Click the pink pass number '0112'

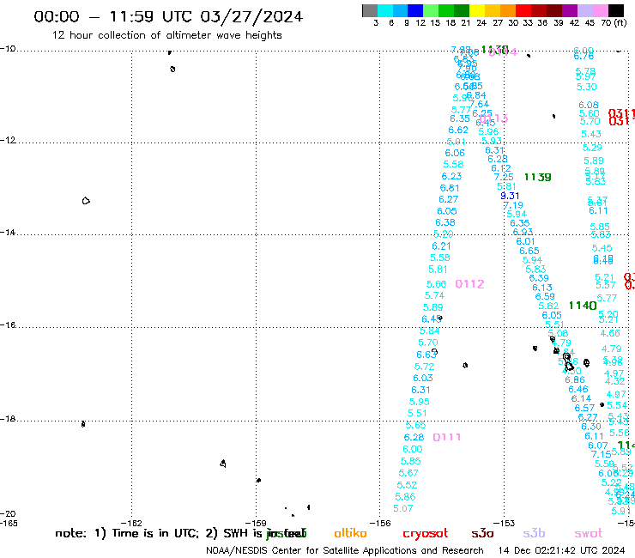[469, 284]
